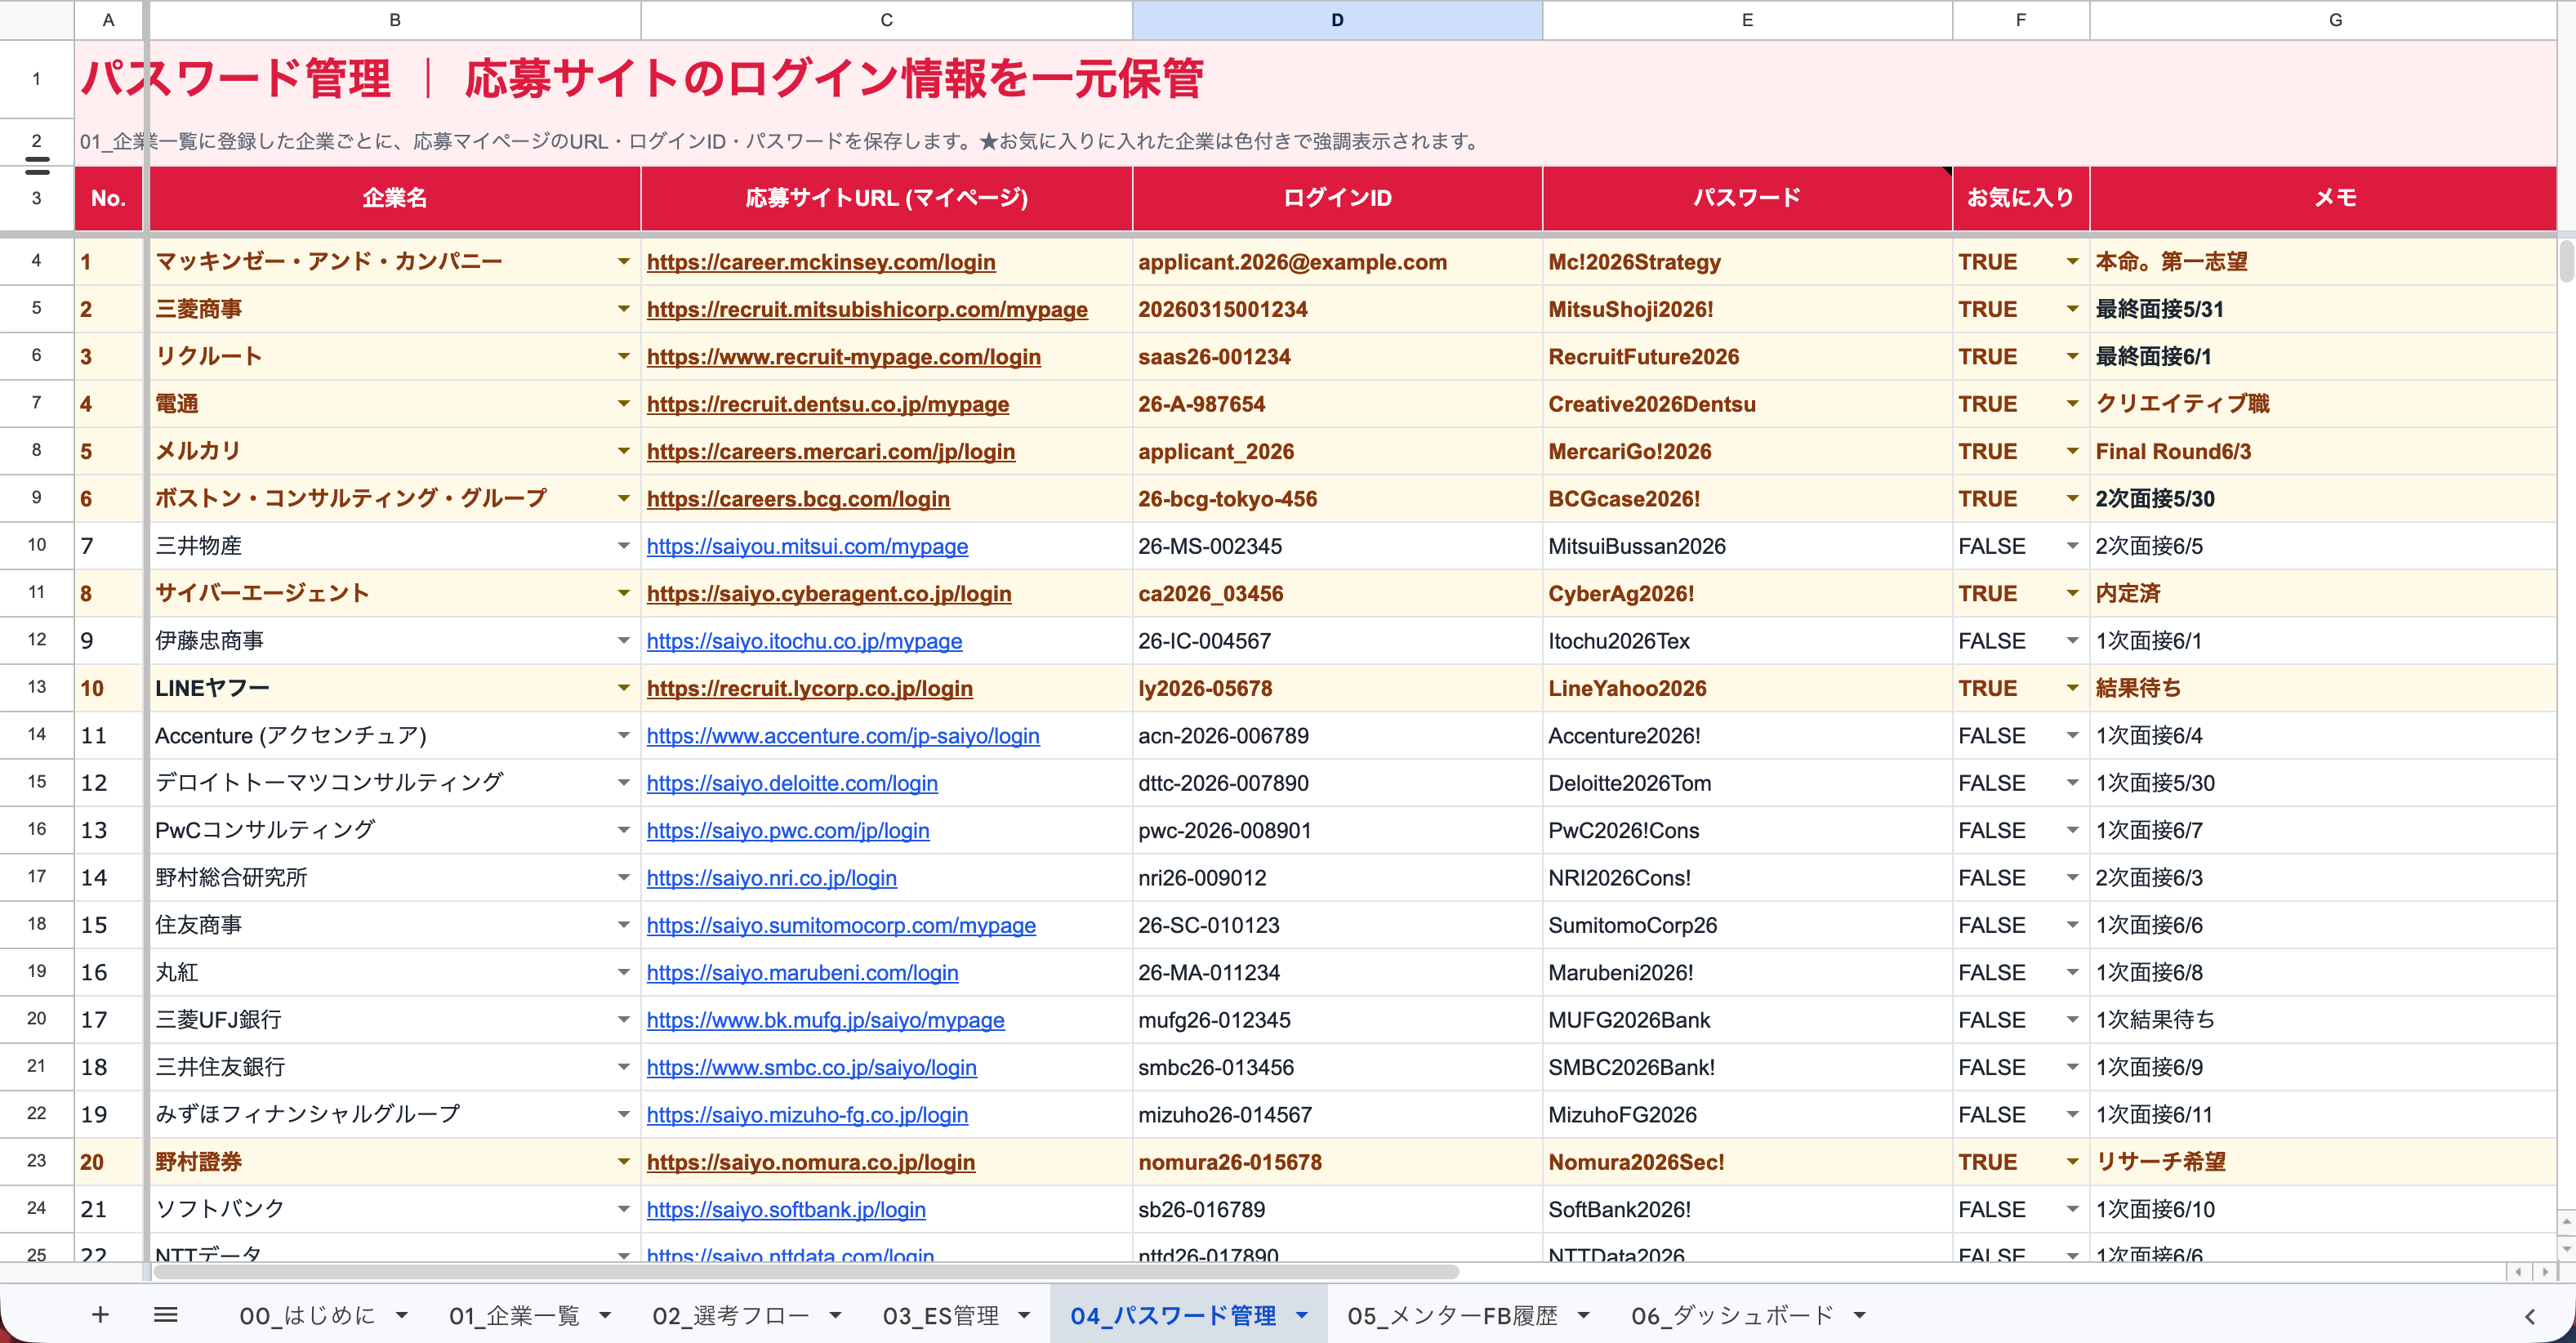Switch to the 05_メンターFB履歴 sheet tab
The width and height of the screenshot is (2576, 1343).
click(x=1452, y=1316)
